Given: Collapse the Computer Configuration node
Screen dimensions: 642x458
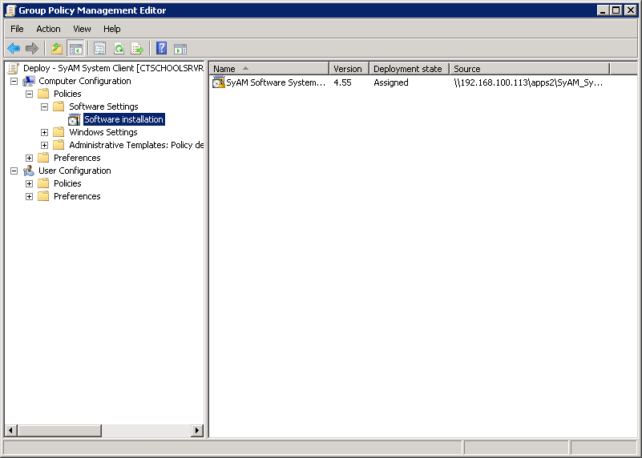Looking at the screenshot, I should pos(14,81).
